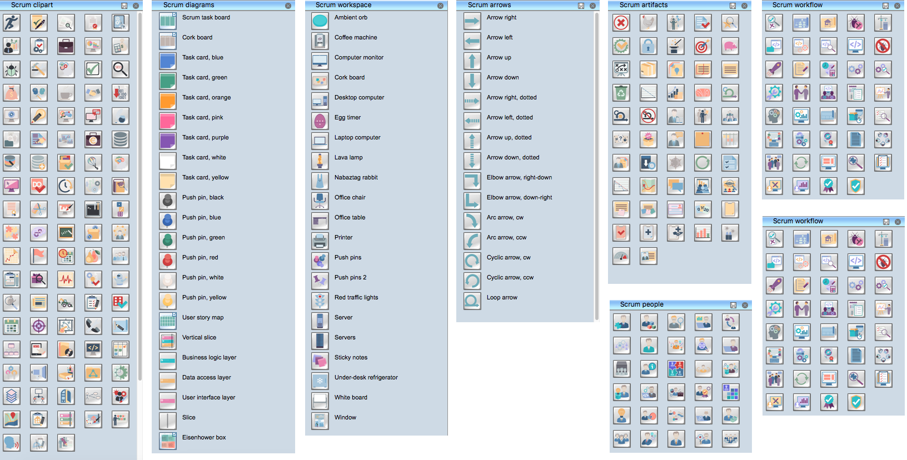The height and width of the screenshot is (460, 907).
Task: Select the pink pig icon in Scrum artifacts
Action: click(x=730, y=46)
